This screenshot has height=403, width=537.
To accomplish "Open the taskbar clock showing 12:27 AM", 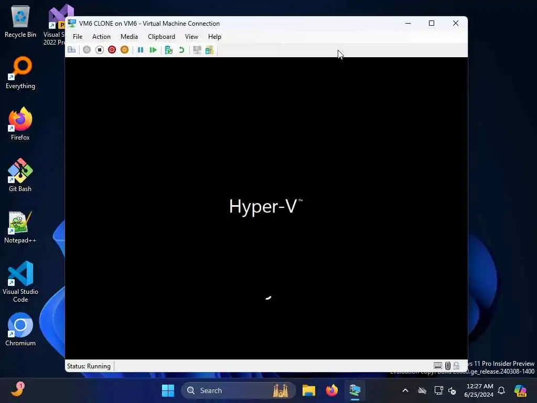I will [479, 390].
